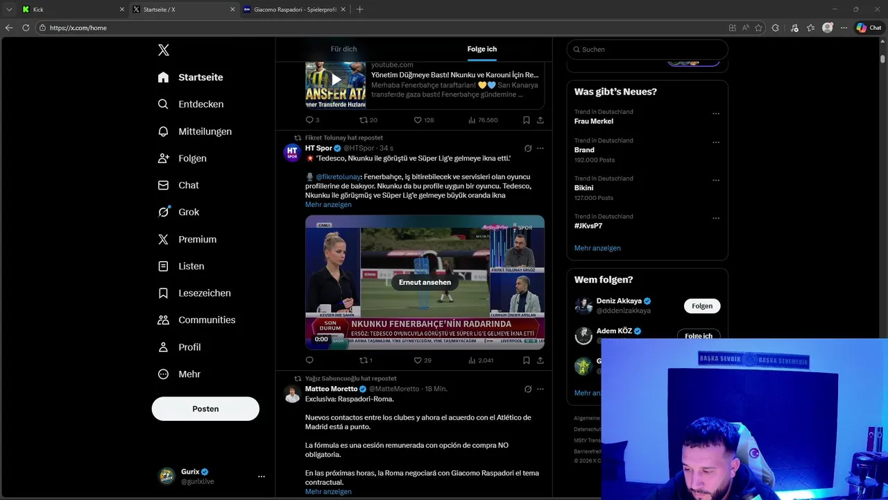888x500 pixels.
Task: Open Grok assistant
Action: 178,212
